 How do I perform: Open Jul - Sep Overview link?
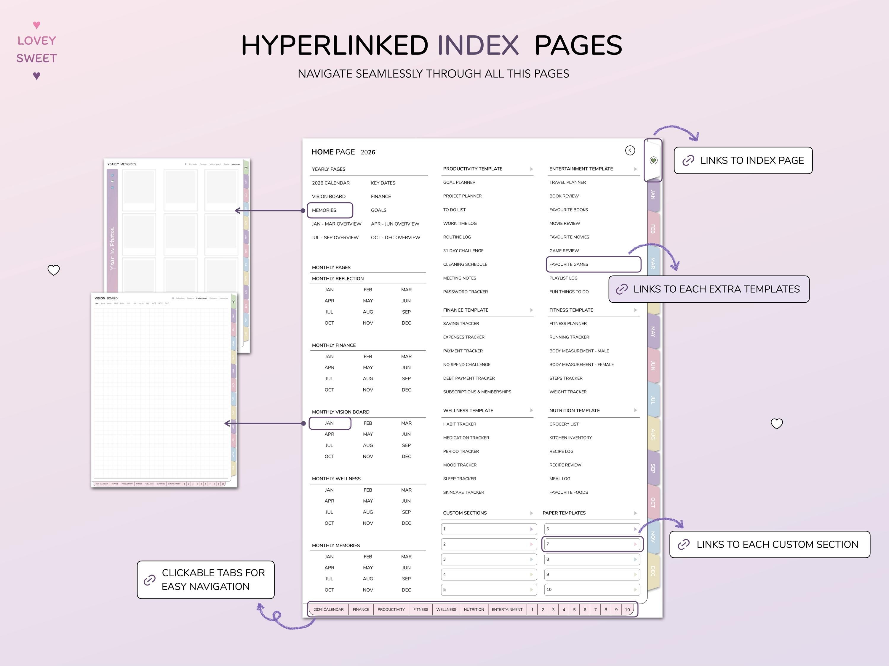pyautogui.click(x=335, y=237)
